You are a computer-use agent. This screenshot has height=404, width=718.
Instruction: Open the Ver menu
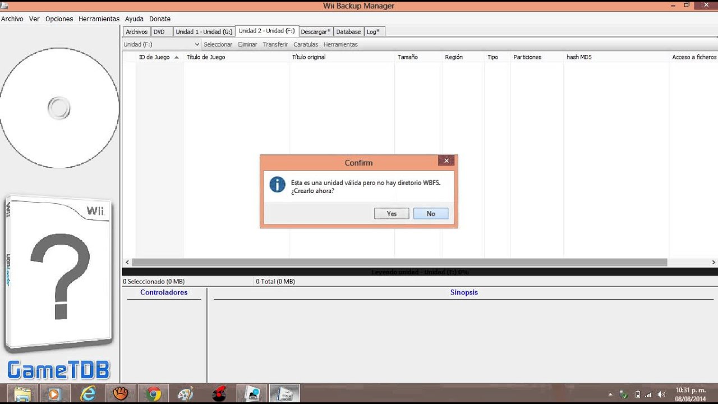(34, 19)
